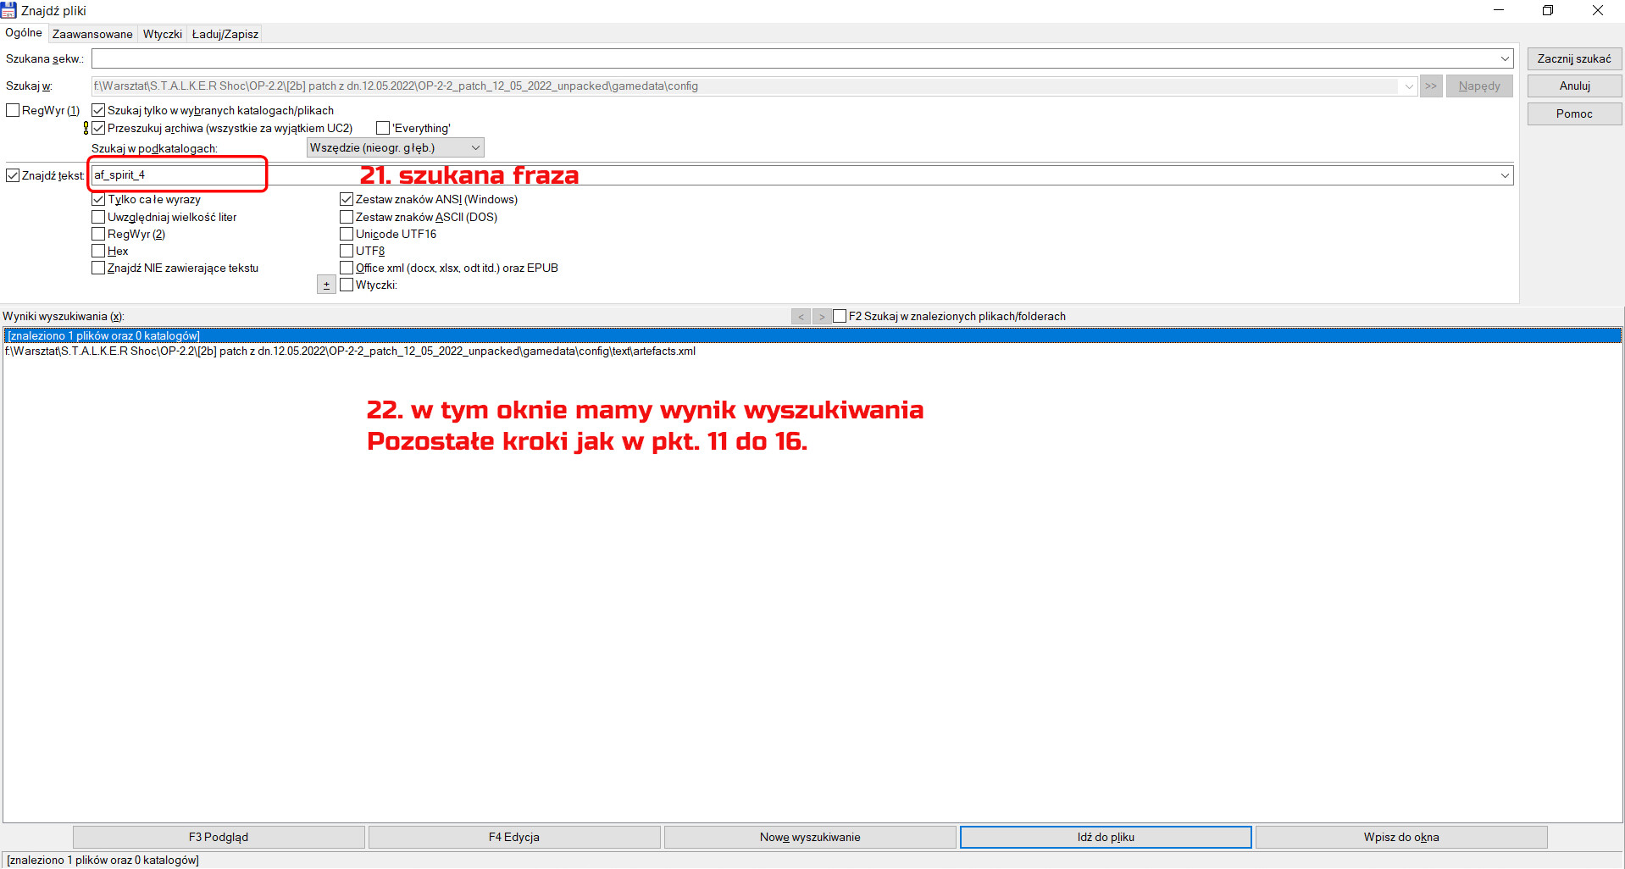This screenshot has width=1625, height=869.
Task: Expand the Znajdź tekst history dropdown
Action: (x=1506, y=175)
